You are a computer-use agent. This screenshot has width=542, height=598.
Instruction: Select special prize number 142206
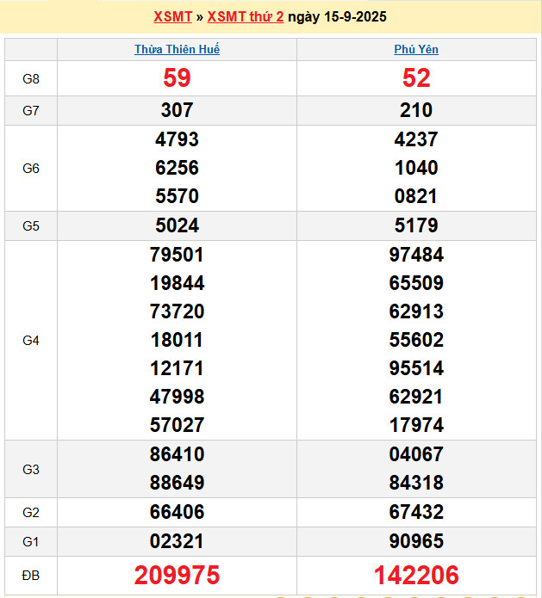pyautogui.click(x=416, y=575)
